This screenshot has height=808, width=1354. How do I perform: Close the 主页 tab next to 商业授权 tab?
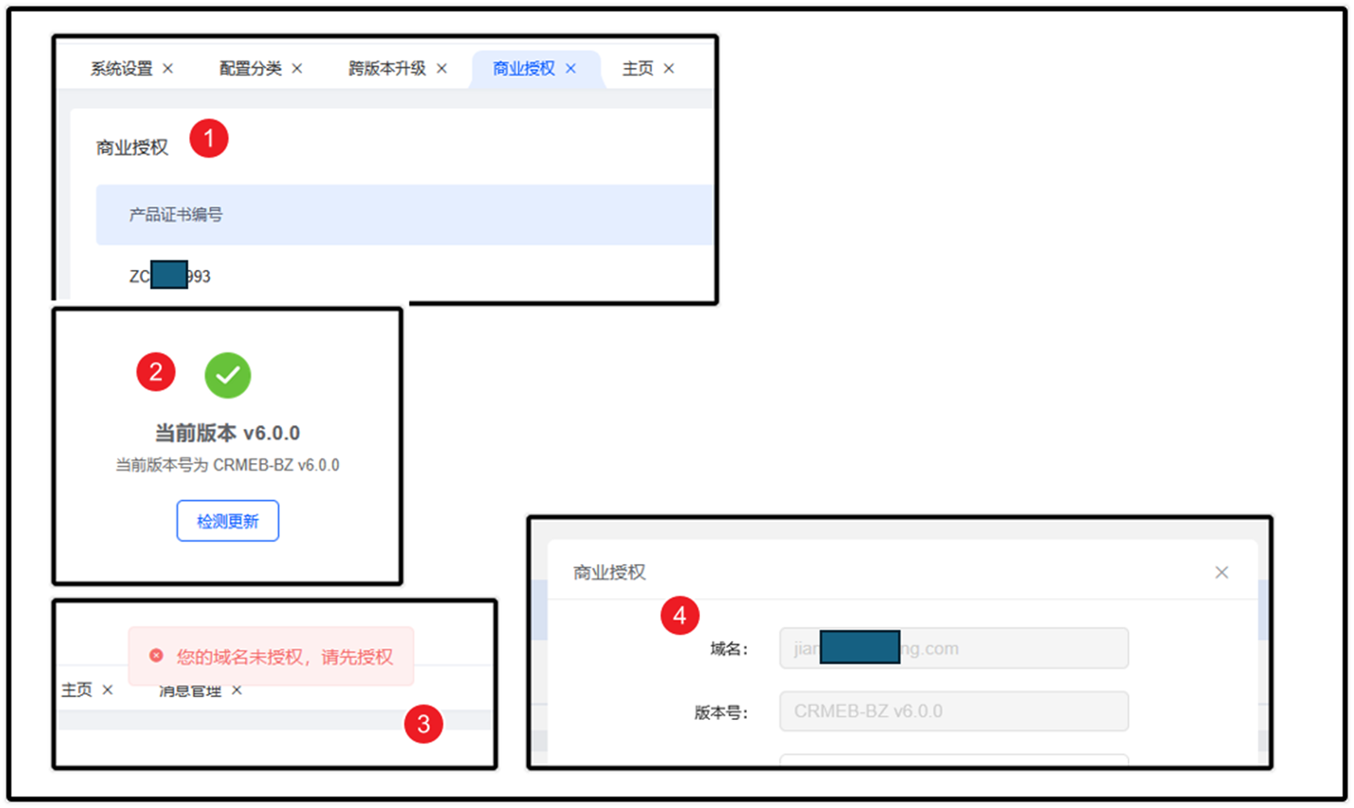coord(669,69)
